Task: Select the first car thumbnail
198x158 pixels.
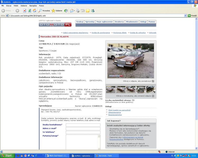Action: [111, 90]
